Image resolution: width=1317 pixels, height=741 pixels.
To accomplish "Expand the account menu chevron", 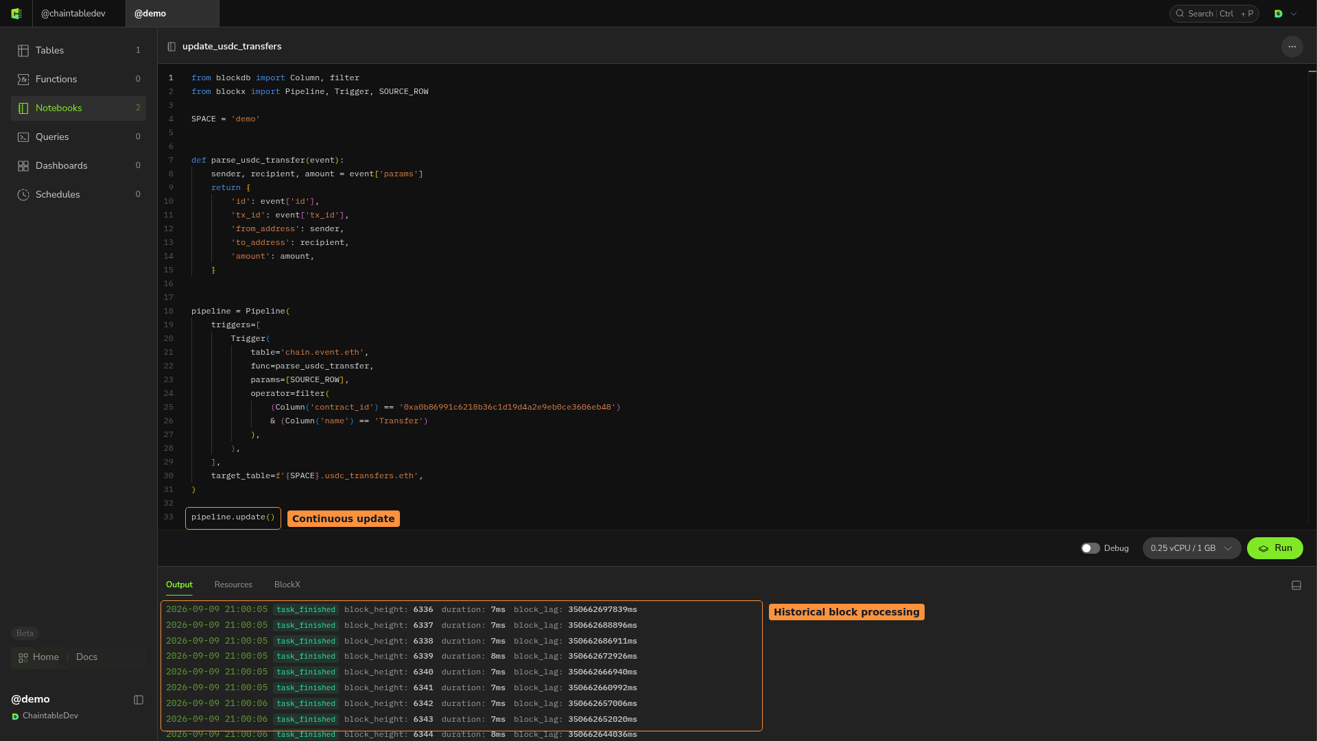I will click(x=1294, y=14).
